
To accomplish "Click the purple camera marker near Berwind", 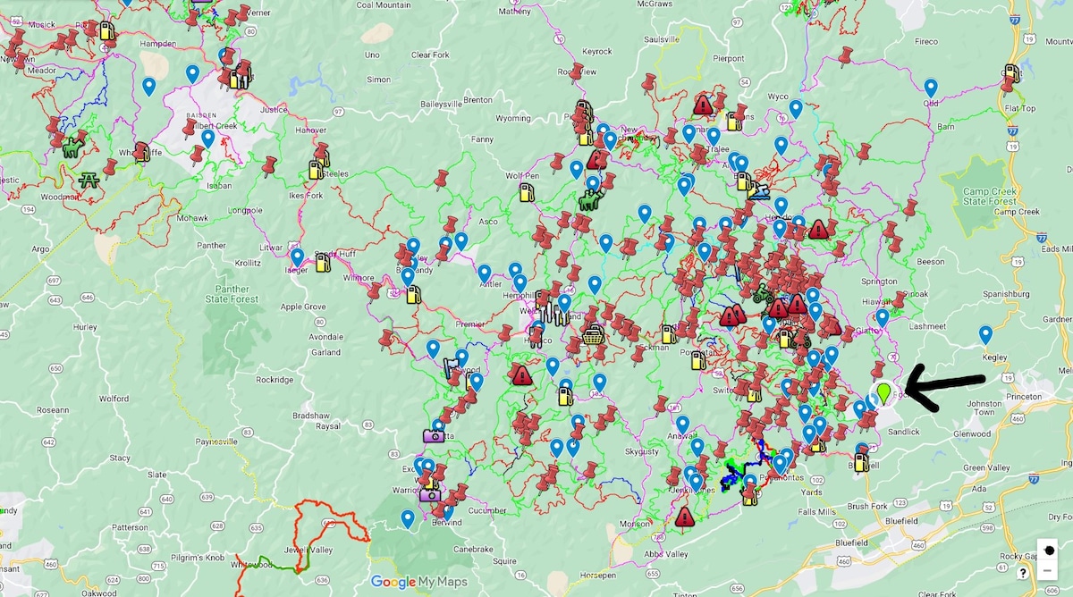I will click(x=430, y=493).
